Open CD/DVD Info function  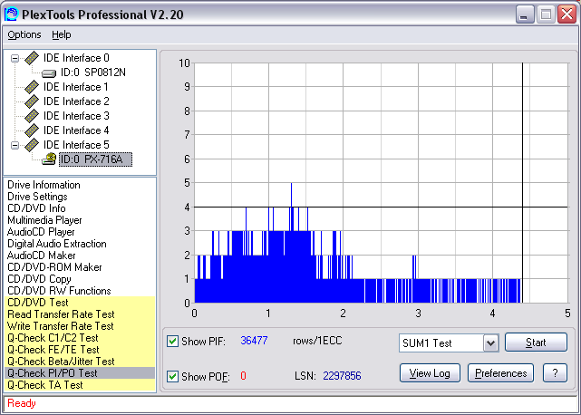point(36,208)
